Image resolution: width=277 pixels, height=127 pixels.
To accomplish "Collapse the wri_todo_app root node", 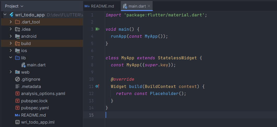I will click(5, 15).
